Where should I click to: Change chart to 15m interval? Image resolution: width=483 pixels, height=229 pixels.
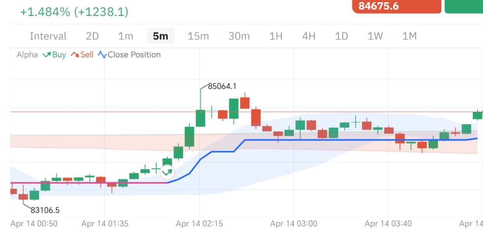pyautogui.click(x=198, y=36)
